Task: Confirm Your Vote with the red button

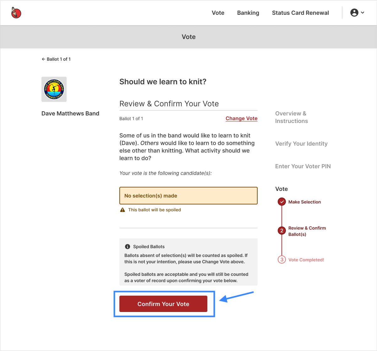Action: point(163,304)
